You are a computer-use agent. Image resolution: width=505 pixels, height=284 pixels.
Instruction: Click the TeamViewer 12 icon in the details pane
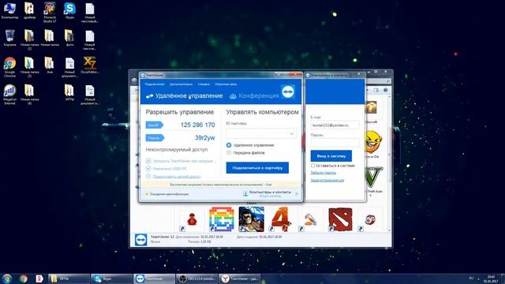pos(140,240)
